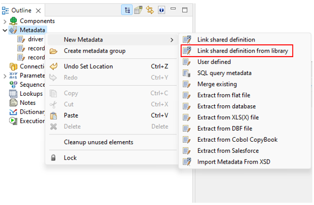The image size is (314, 205).
Task: Choose Create metadata group
Action: 113,51
